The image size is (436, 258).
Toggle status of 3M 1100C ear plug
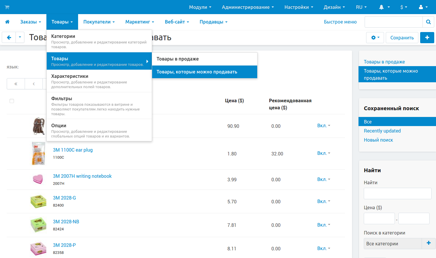[x=324, y=153]
